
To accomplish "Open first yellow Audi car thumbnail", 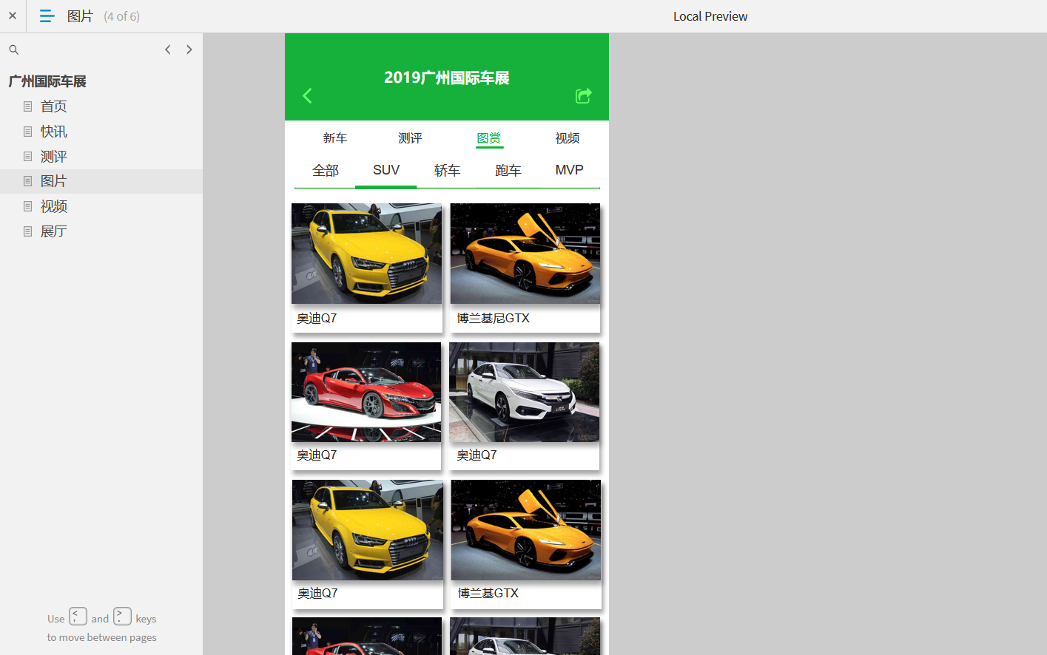I will tap(367, 254).
